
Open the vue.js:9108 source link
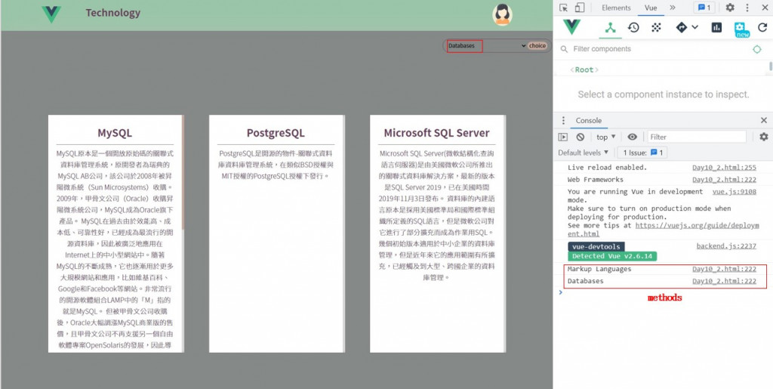pos(734,191)
